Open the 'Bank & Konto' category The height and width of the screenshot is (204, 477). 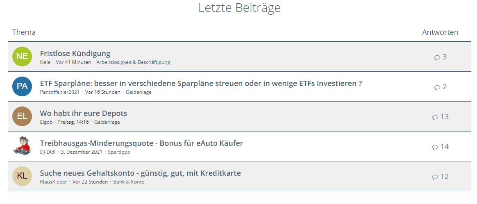coord(129,182)
